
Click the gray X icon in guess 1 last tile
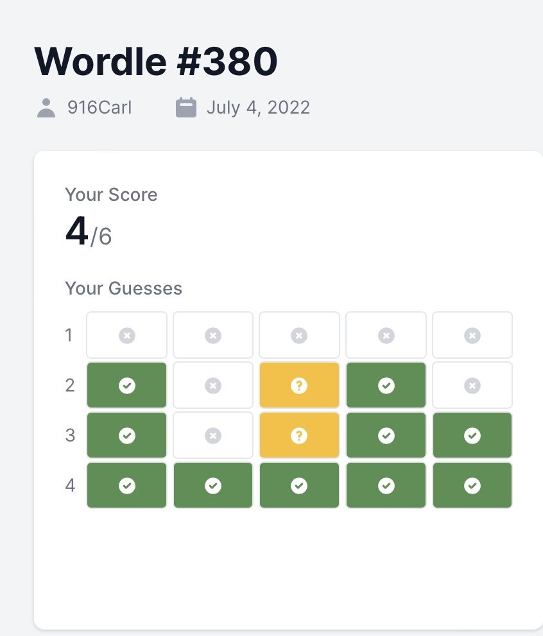click(472, 336)
